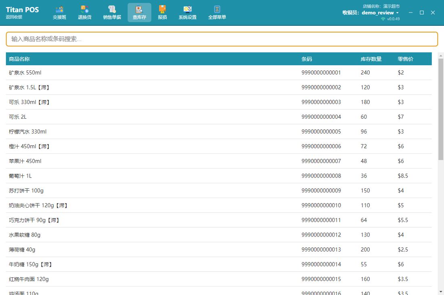Screen dimensions: 444x295
Task: Select the 可乐 330ml【滞】 row
Action: coord(219,102)
